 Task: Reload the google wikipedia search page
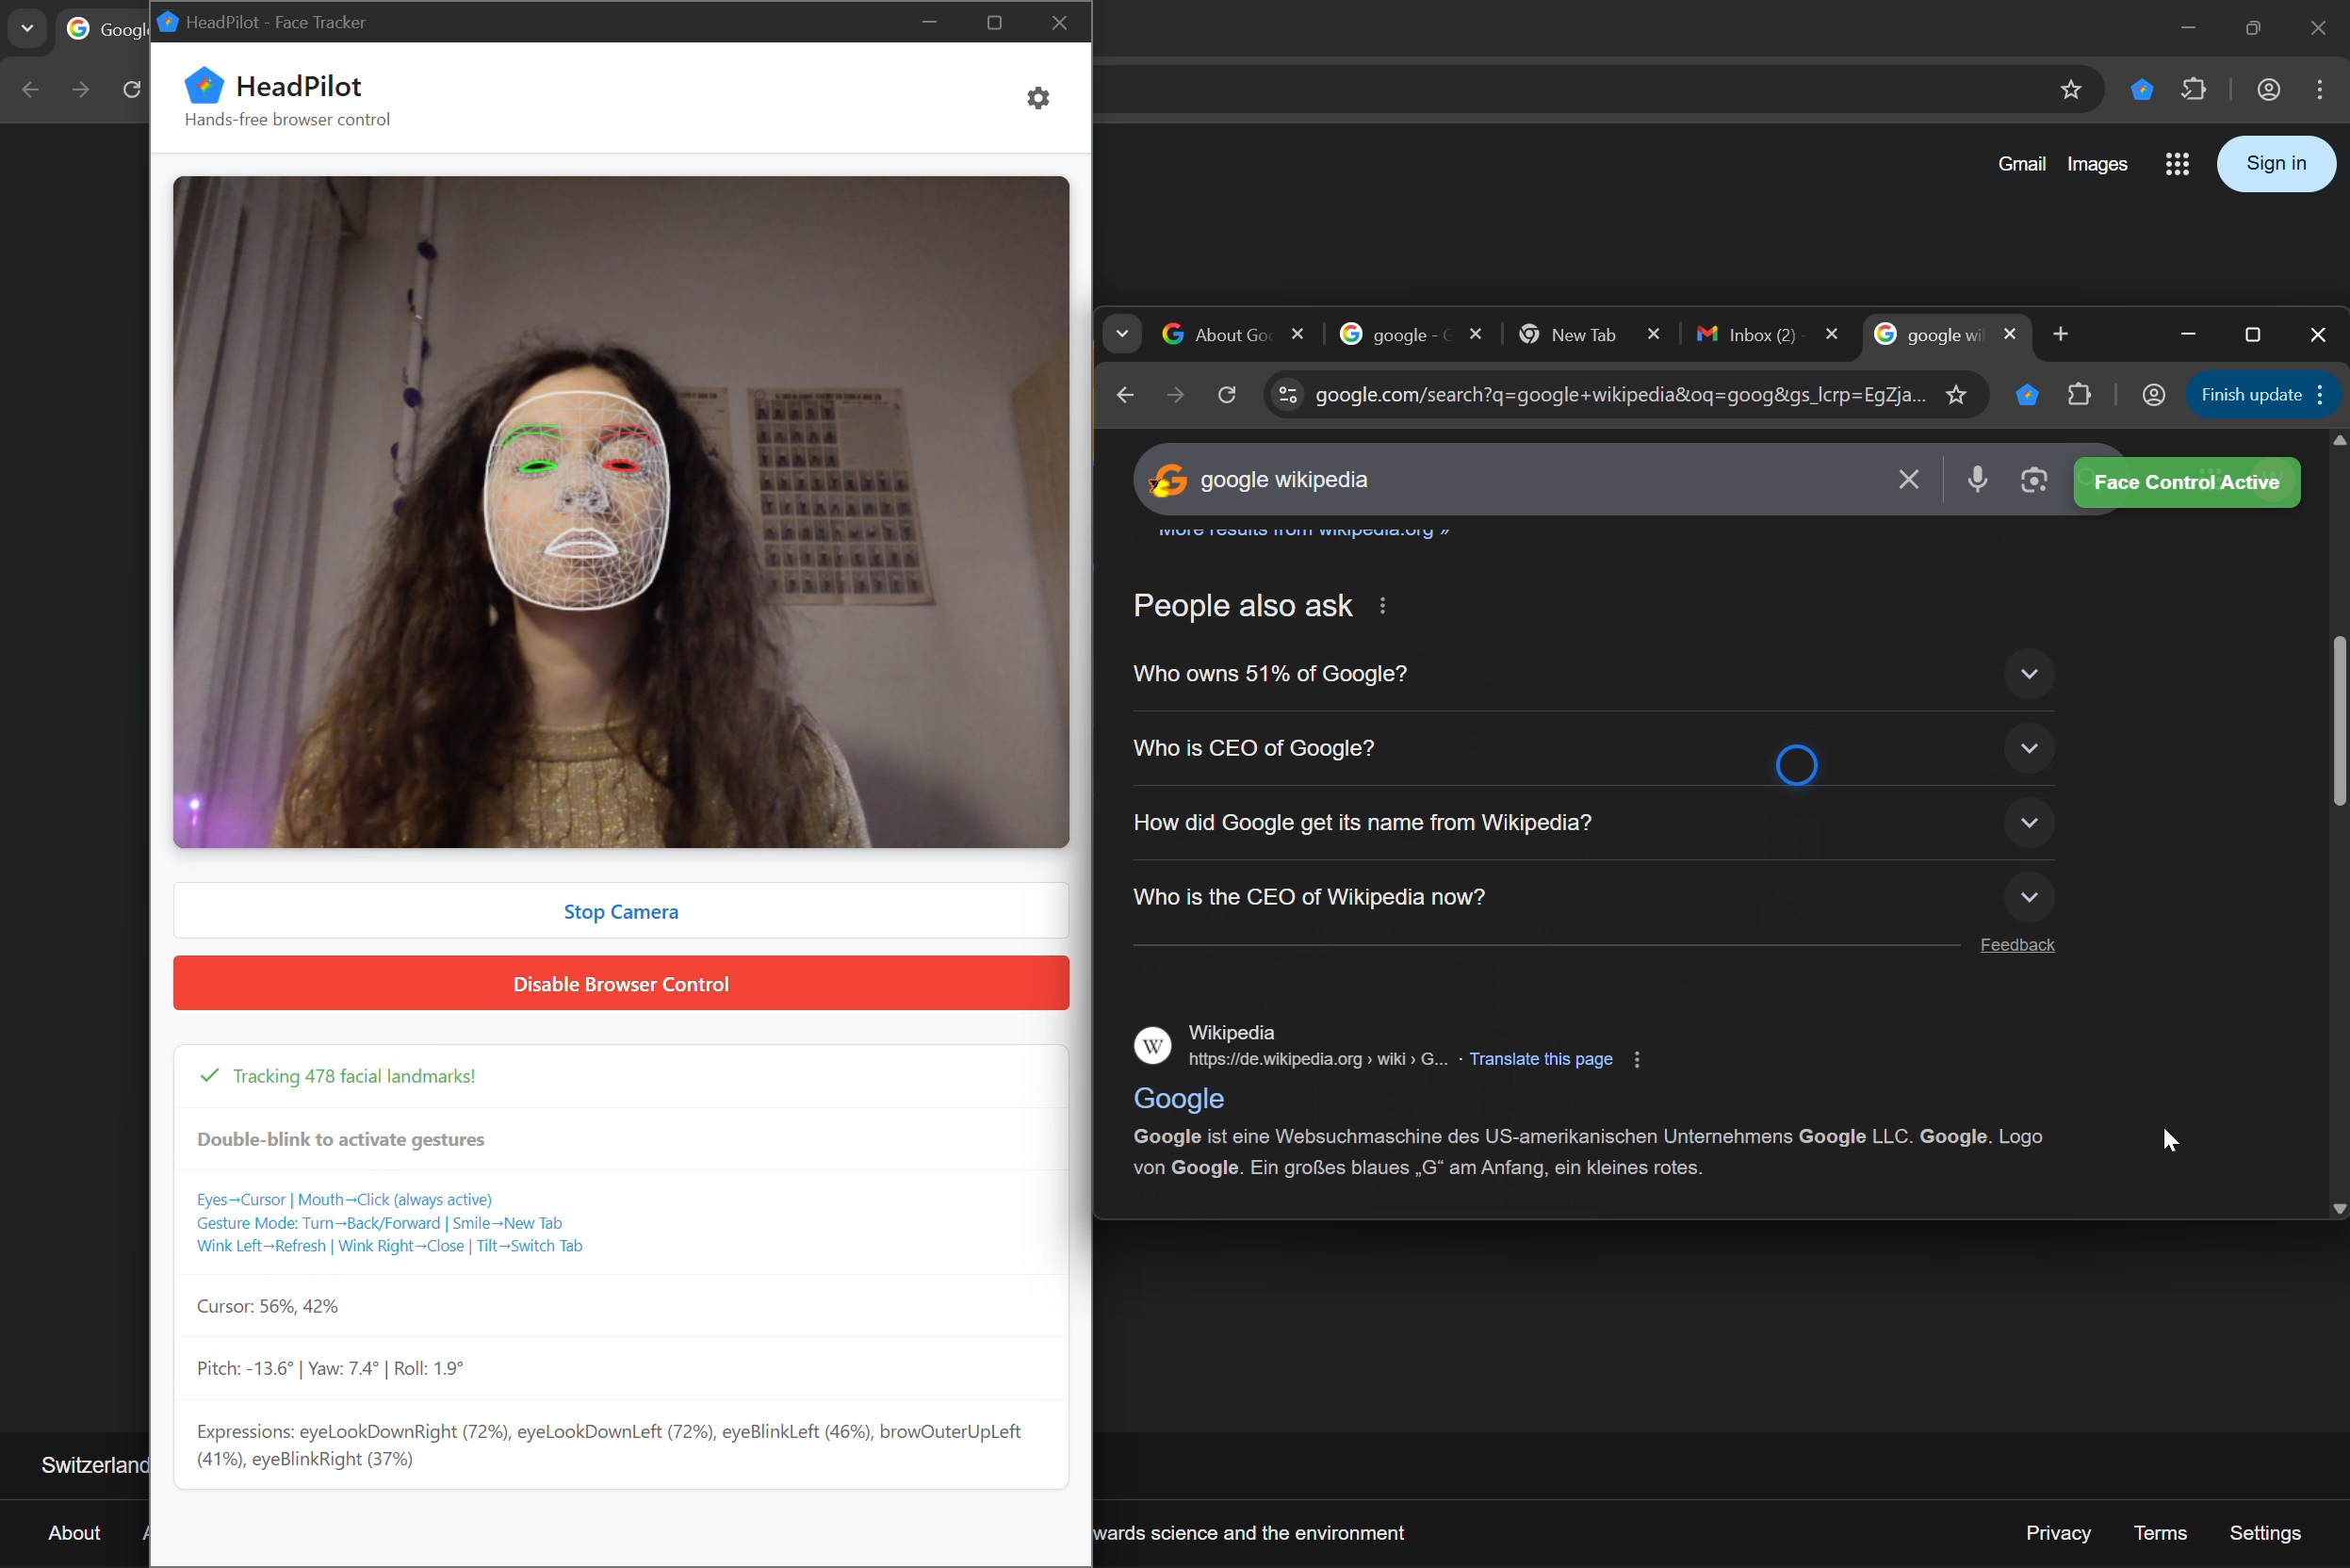coord(1227,395)
